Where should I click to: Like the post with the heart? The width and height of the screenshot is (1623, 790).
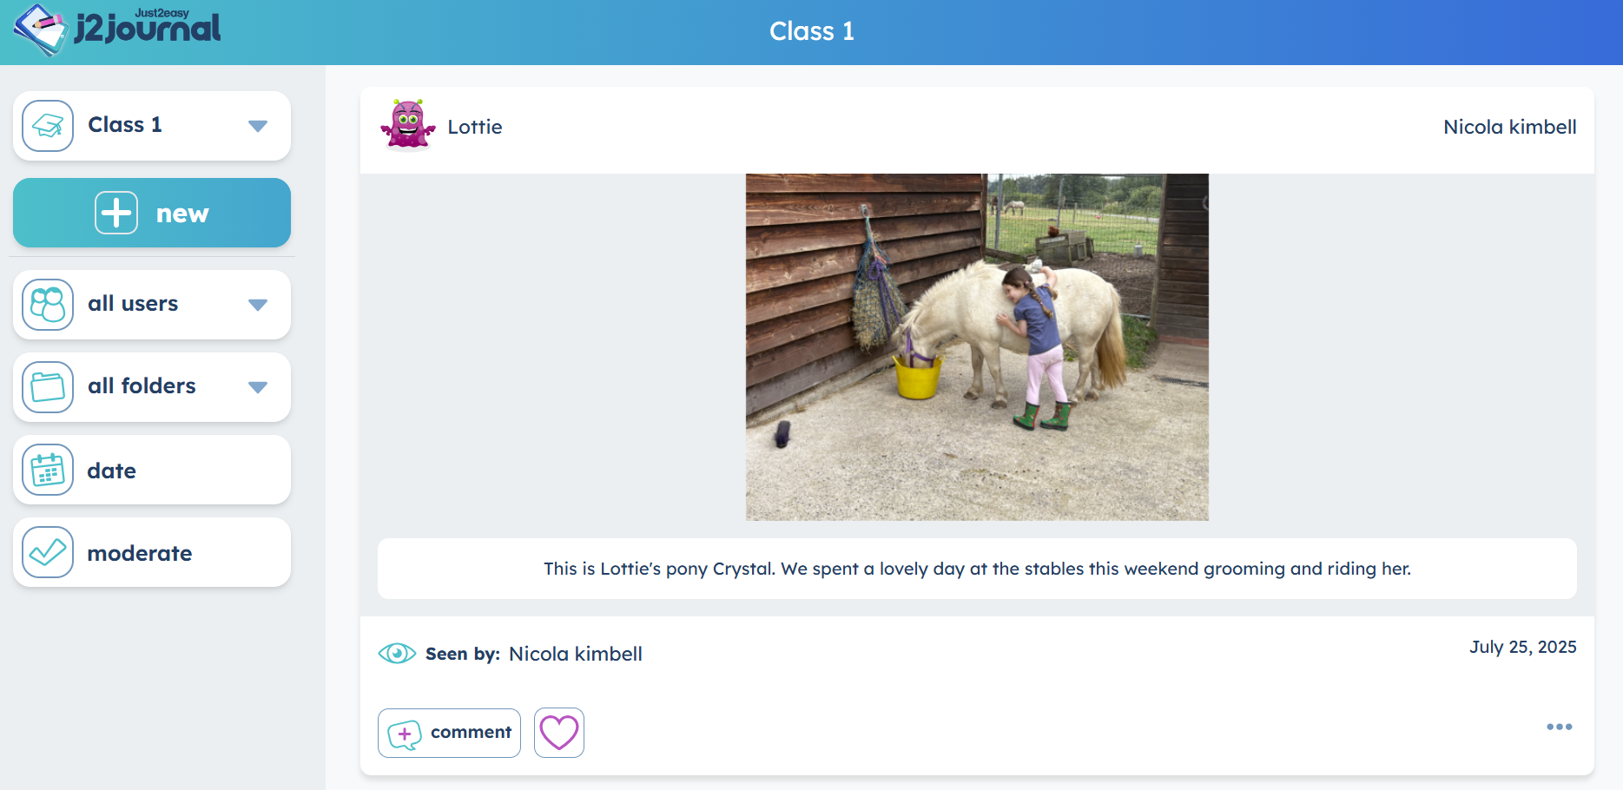(x=559, y=733)
